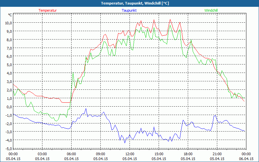Screen dimensions: 259x162
Task: Click the 2,0 y-axis value
Action: (9, 90)
